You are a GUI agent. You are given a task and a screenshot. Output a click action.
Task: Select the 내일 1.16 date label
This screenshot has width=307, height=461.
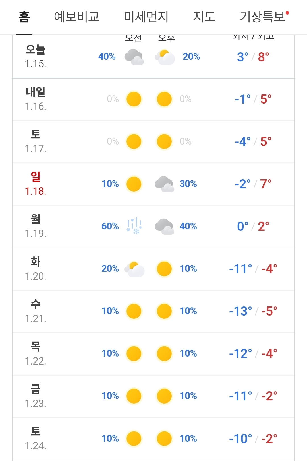(x=36, y=99)
